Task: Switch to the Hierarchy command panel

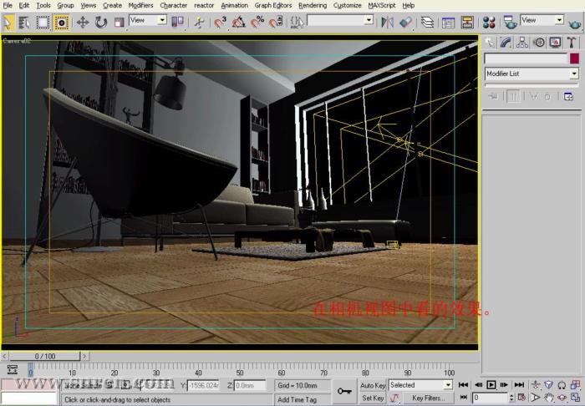Action: tap(522, 43)
